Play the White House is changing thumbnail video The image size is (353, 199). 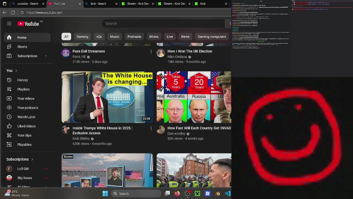point(107,97)
